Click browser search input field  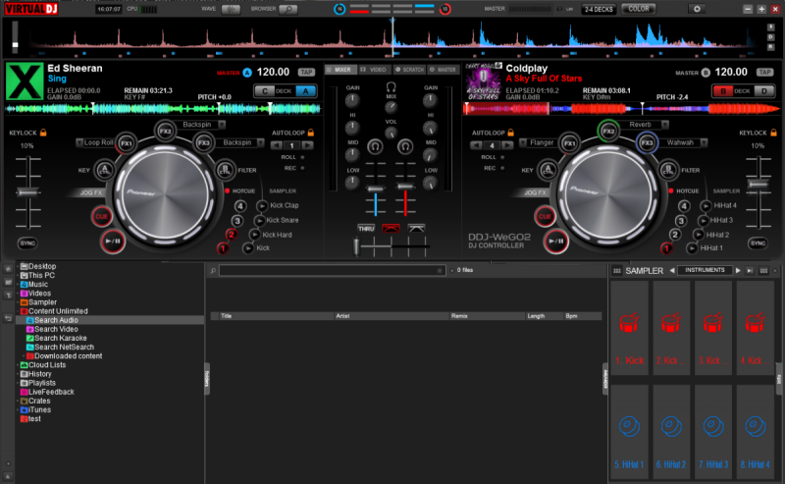(x=332, y=271)
